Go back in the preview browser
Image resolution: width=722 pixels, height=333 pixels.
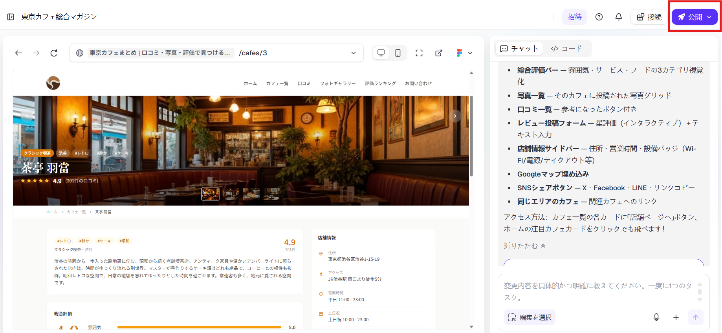(x=18, y=53)
